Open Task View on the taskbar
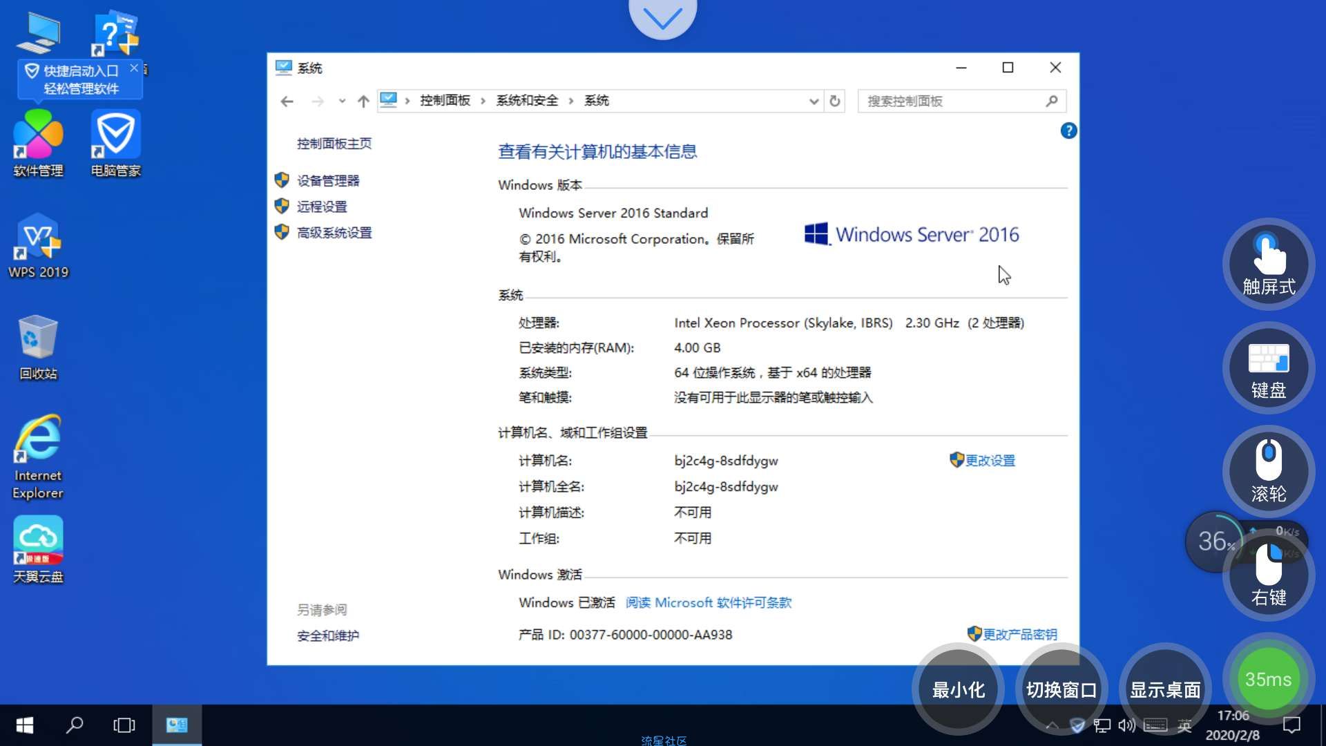Viewport: 1326px width, 746px height. (x=124, y=725)
